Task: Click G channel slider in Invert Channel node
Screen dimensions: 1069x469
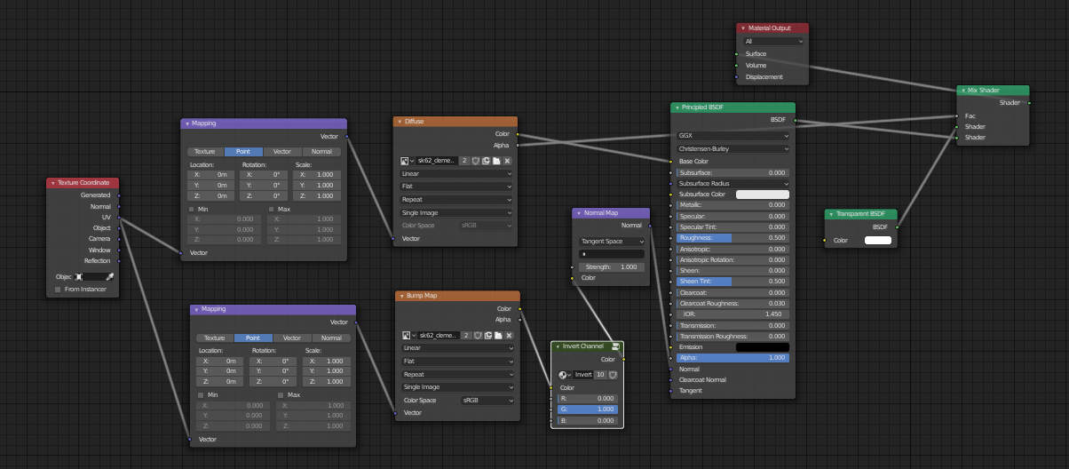Action: tap(587, 409)
